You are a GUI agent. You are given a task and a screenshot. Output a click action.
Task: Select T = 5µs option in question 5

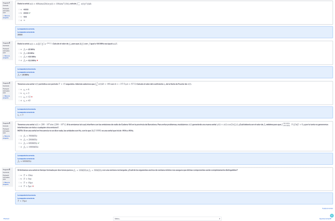click(x=19, y=186)
